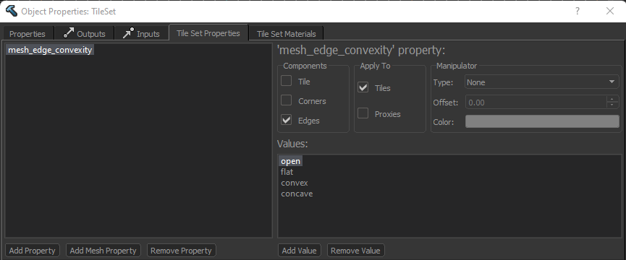Image resolution: width=626 pixels, height=260 pixels.
Task: Click the Hammer app icon in title bar
Action: (x=12, y=11)
